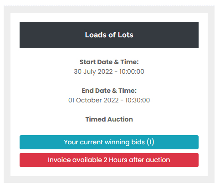Open your current winning bids
Screen dimensions: 220x188
109,142
